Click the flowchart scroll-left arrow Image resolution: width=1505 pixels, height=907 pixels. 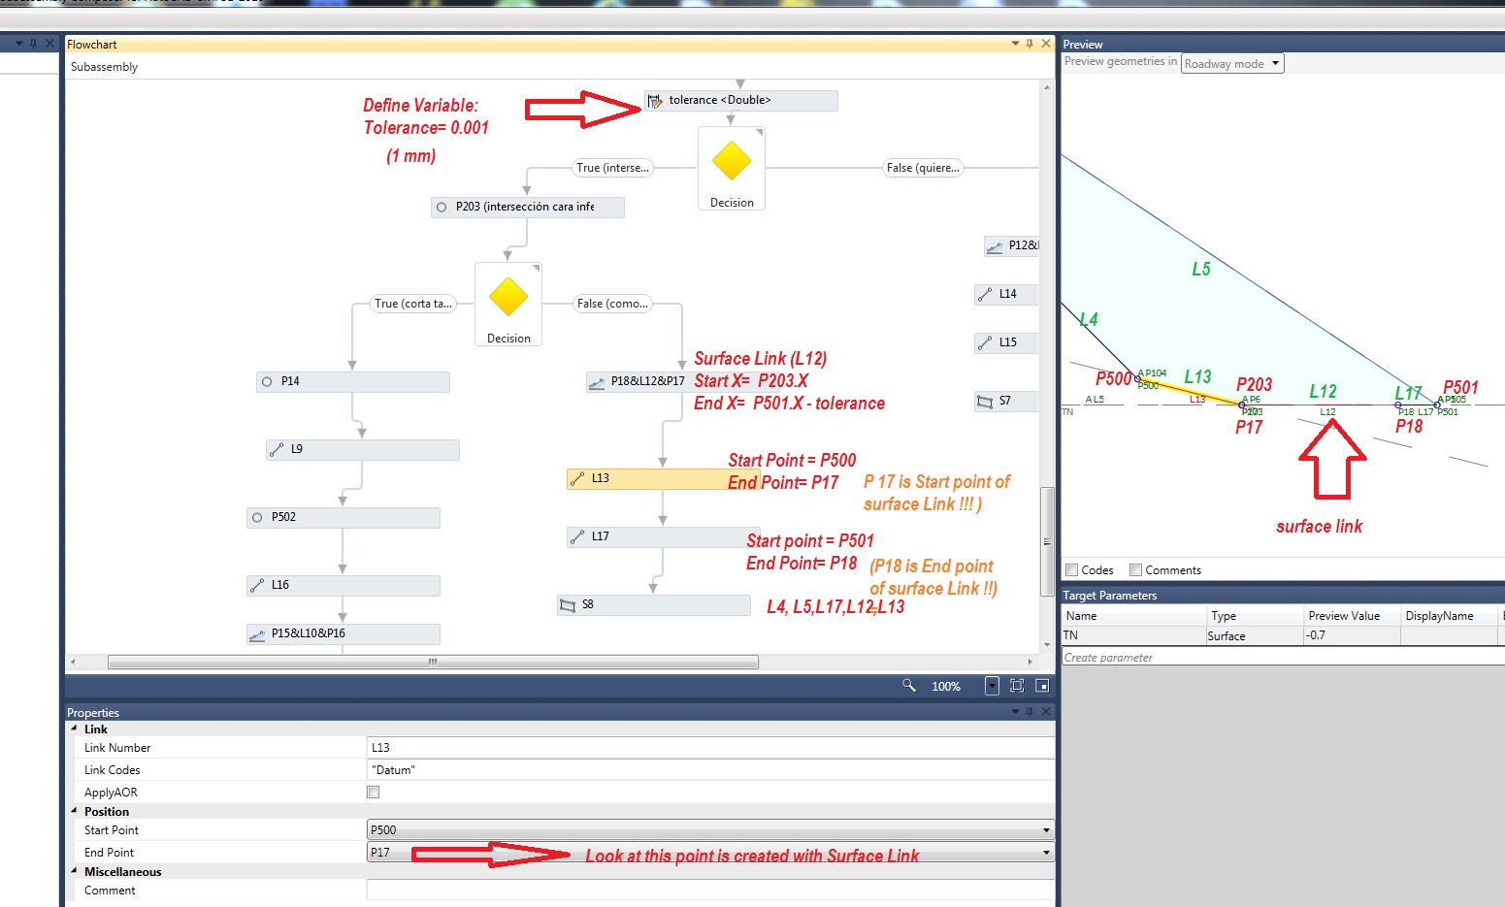coord(73,663)
